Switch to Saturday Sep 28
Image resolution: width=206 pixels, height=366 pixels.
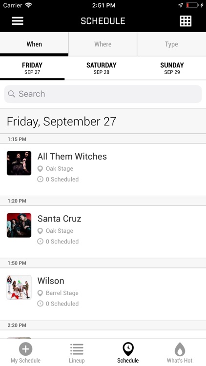[x=102, y=68]
